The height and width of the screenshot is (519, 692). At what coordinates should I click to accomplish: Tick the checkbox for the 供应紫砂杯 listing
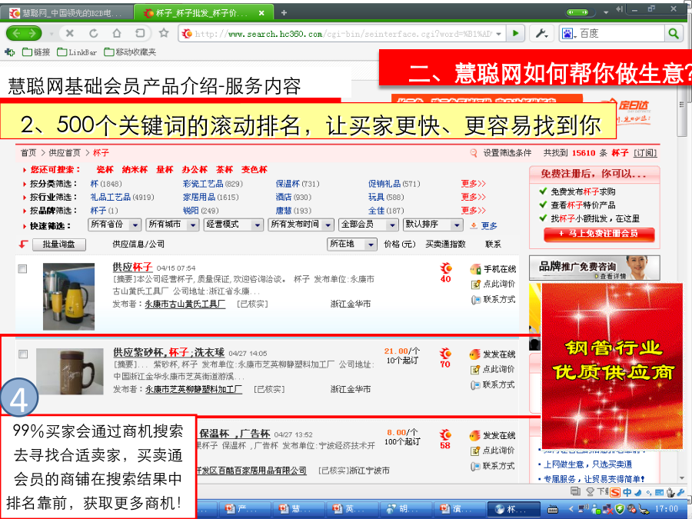coord(23,354)
